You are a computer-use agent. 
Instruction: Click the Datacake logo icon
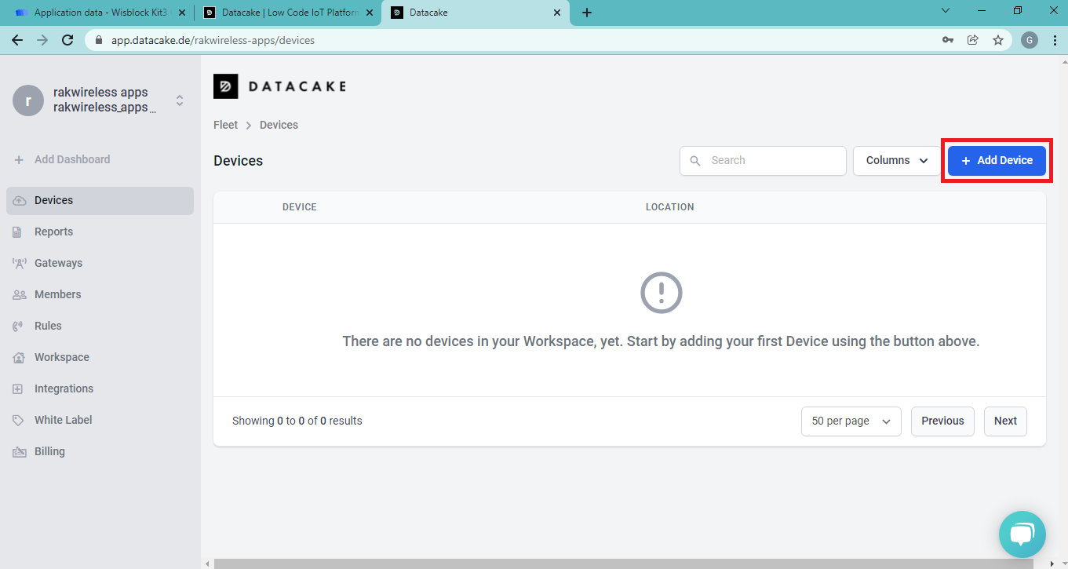coord(226,86)
